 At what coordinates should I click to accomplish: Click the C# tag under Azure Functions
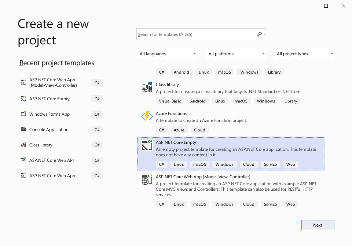tap(162, 130)
